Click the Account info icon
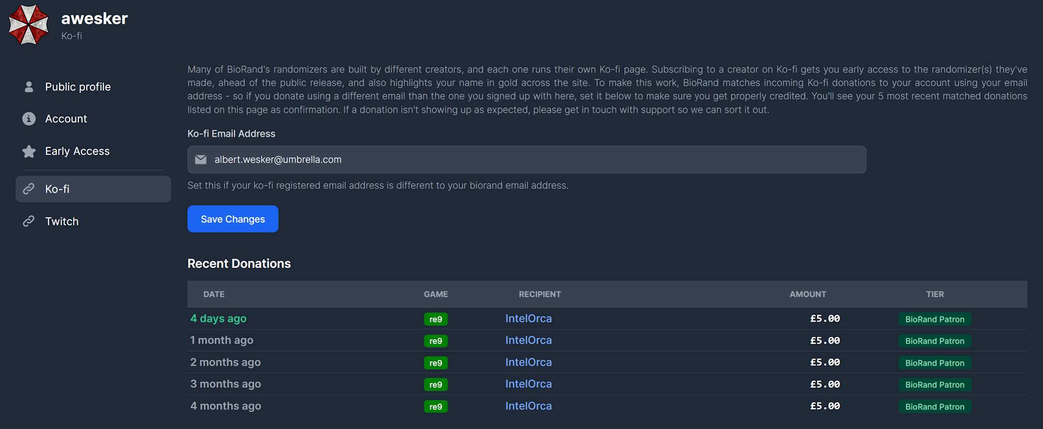Image resolution: width=1043 pixels, height=429 pixels. (x=29, y=119)
